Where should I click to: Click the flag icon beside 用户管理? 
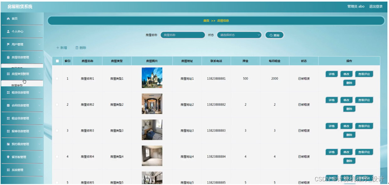pyautogui.click(x=8, y=44)
